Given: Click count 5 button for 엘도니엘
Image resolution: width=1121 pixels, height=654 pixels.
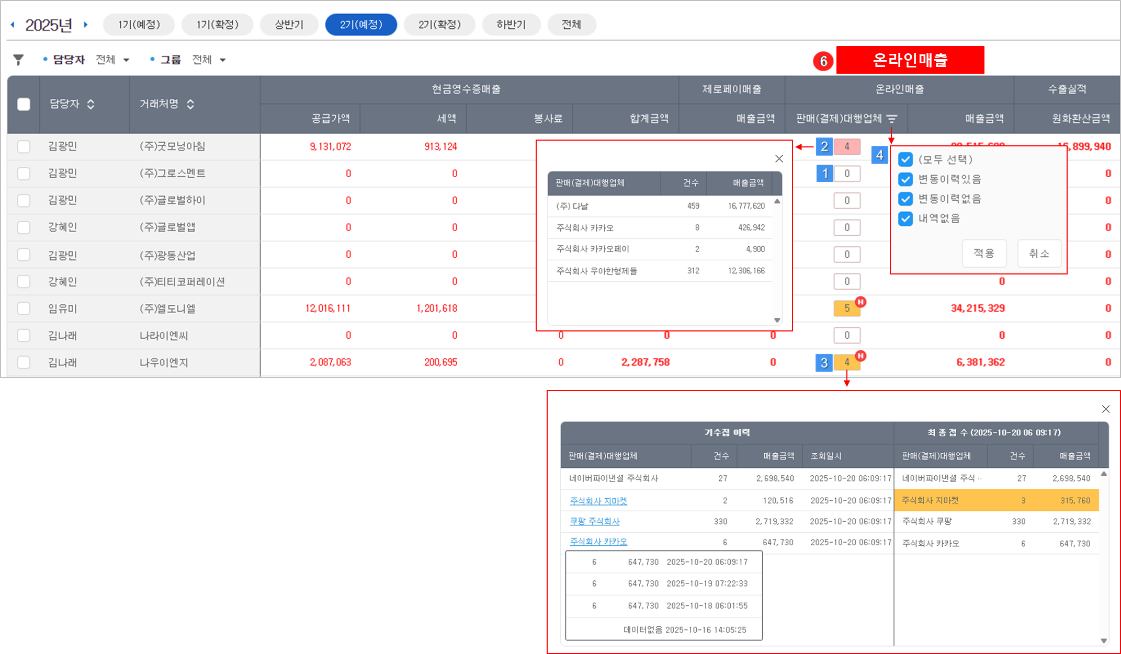Looking at the screenshot, I should [x=847, y=308].
